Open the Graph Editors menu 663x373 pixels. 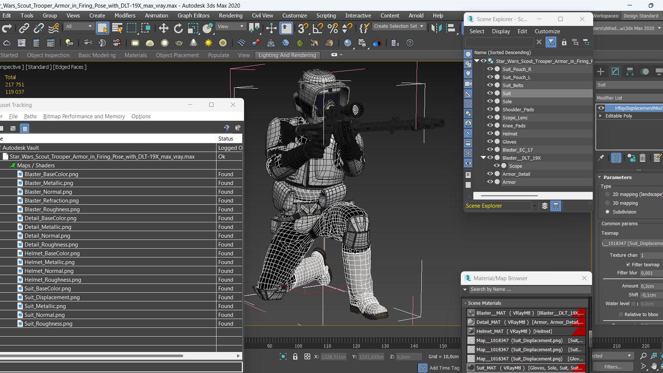click(x=193, y=16)
